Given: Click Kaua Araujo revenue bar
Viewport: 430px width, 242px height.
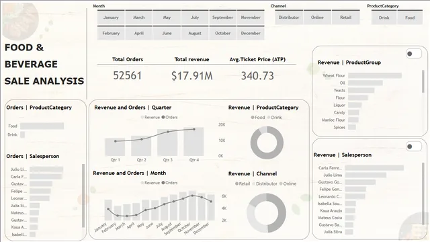Looking at the screenshot, I should pos(350,210).
